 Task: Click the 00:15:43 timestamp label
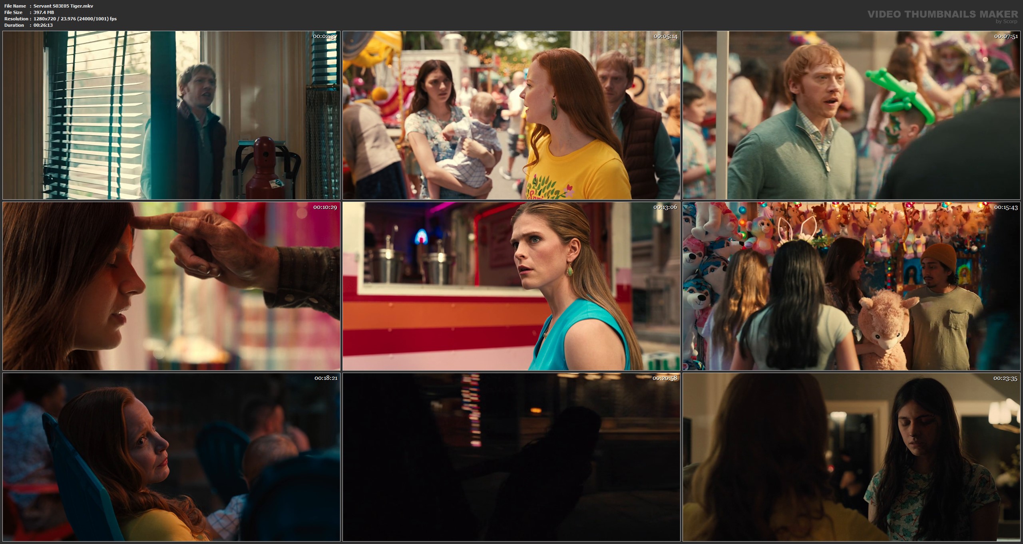click(1006, 207)
